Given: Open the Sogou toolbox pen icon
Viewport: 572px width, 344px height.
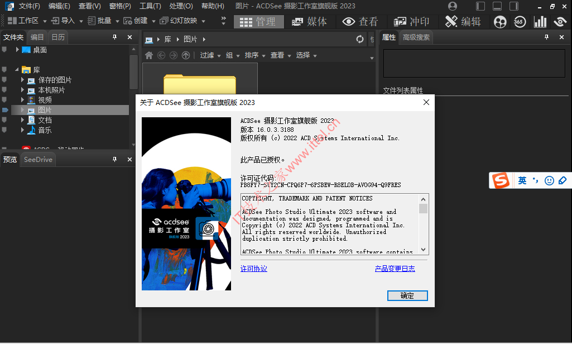Looking at the screenshot, I should (x=562, y=180).
